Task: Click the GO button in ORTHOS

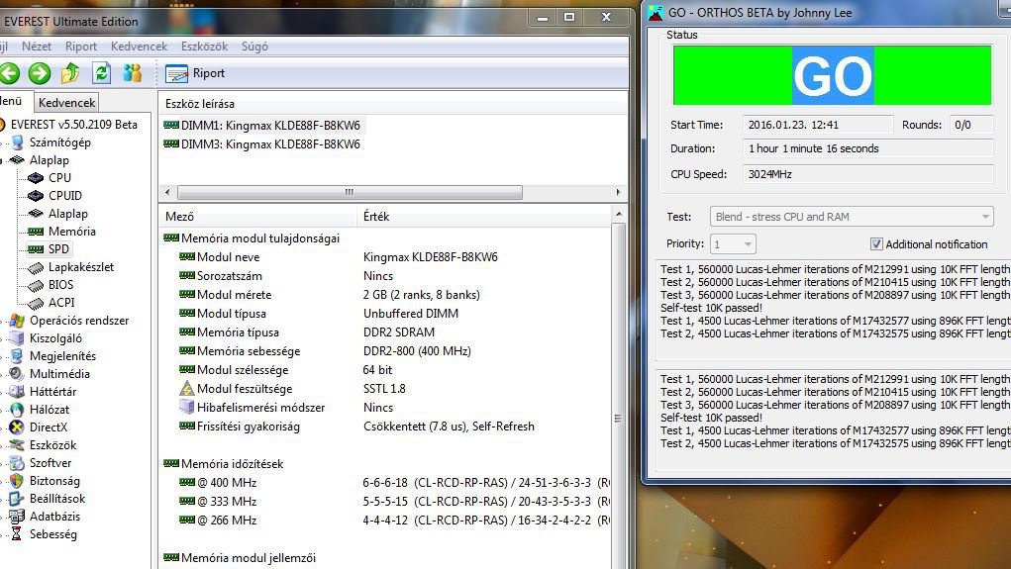Action: click(833, 75)
